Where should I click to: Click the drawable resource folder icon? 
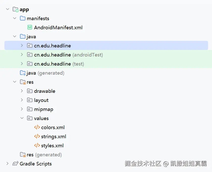[30, 91]
